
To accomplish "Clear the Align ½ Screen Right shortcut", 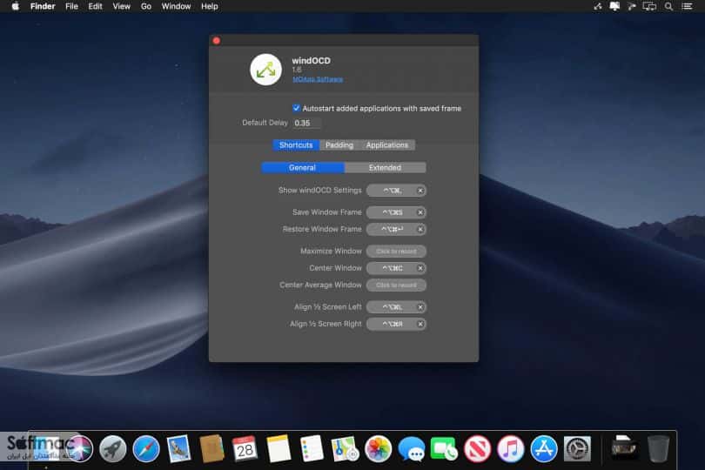I will 420,324.
